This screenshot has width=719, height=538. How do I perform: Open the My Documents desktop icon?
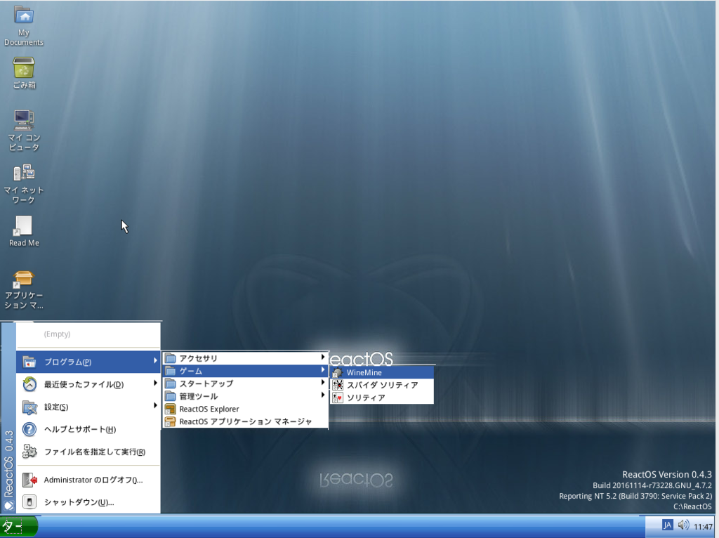(x=24, y=26)
